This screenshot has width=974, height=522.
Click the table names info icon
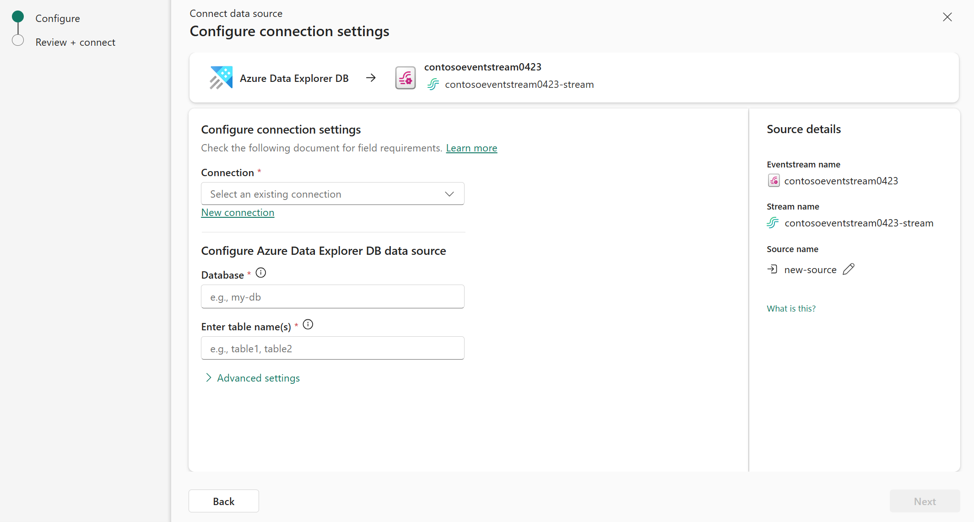coord(308,324)
